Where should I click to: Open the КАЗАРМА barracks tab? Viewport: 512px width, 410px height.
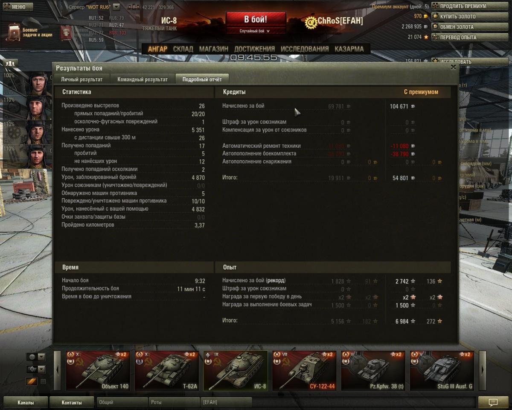(x=349, y=49)
